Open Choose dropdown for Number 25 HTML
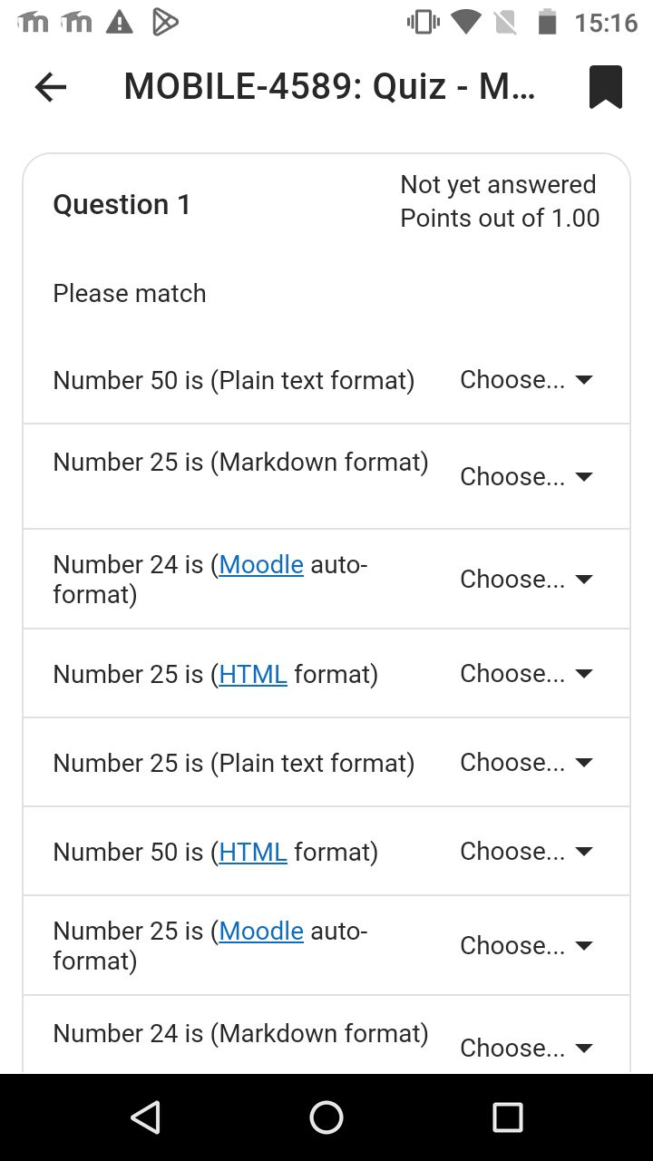The image size is (653, 1161). click(x=527, y=673)
